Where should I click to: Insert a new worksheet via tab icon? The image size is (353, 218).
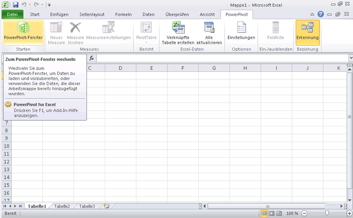click(106, 206)
